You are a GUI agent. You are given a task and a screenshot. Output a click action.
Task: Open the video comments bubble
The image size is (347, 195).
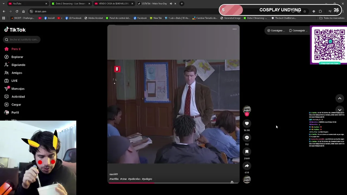(x=247, y=138)
